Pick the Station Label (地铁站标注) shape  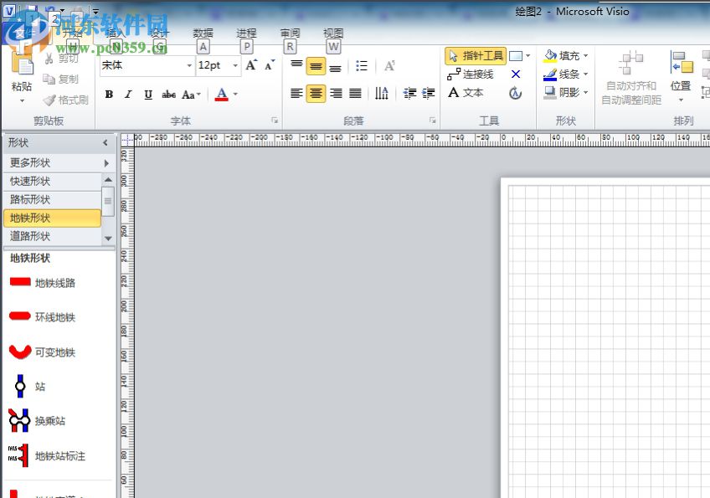pos(47,455)
